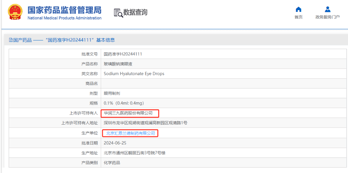Select the 华润三九医药股份有限公司 holder value
Viewport: 348px width, 173px height.
pos(128,113)
